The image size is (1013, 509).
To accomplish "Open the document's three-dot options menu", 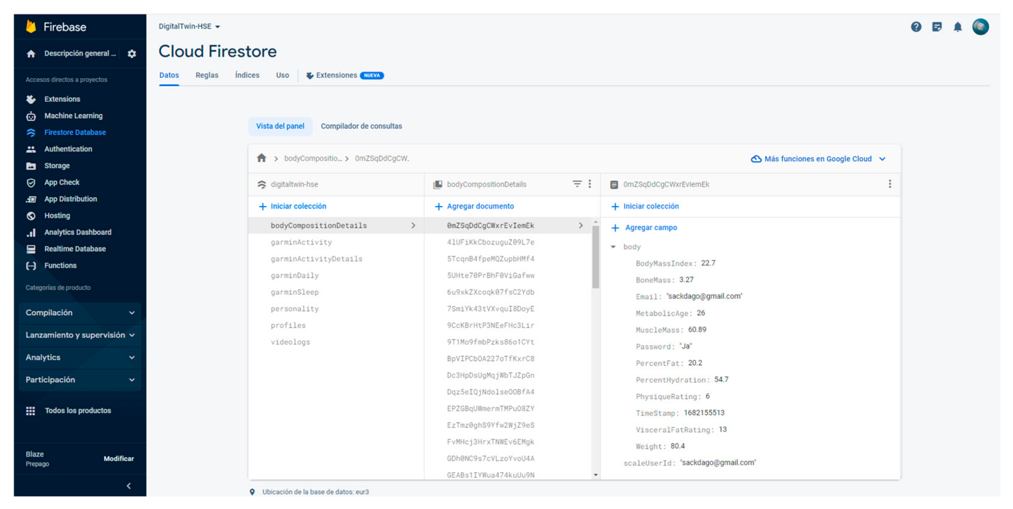I will [890, 184].
